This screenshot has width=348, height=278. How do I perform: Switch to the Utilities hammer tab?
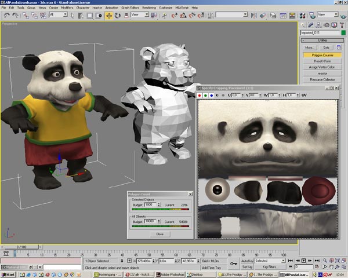coord(342,25)
